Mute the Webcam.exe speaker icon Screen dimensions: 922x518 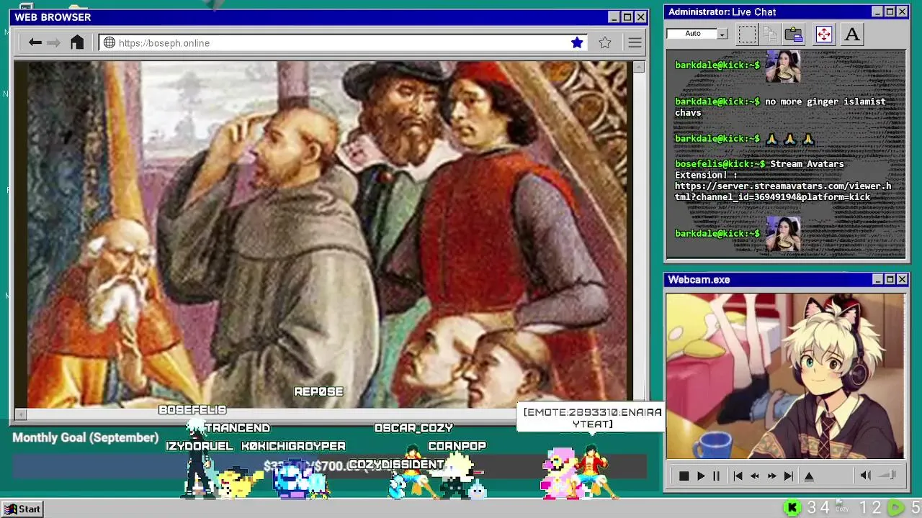tap(867, 475)
